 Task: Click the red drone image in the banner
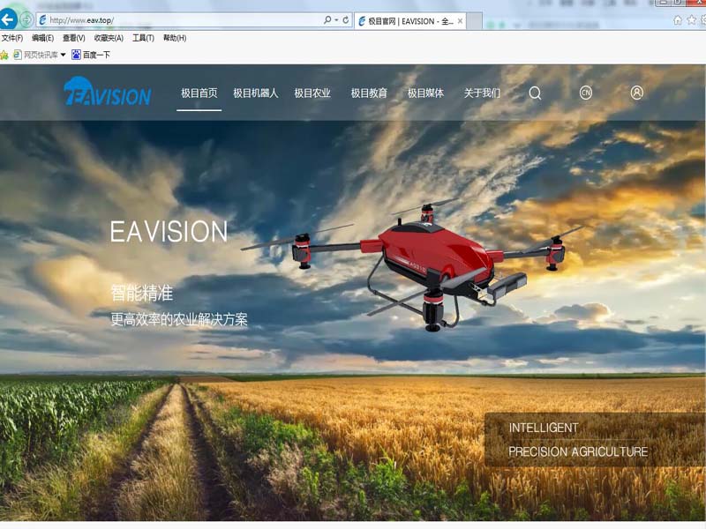tap(412, 264)
